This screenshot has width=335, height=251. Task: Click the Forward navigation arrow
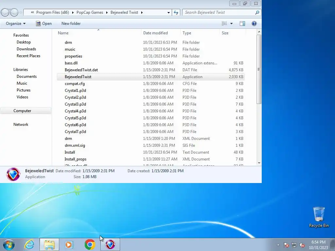coord(14,13)
